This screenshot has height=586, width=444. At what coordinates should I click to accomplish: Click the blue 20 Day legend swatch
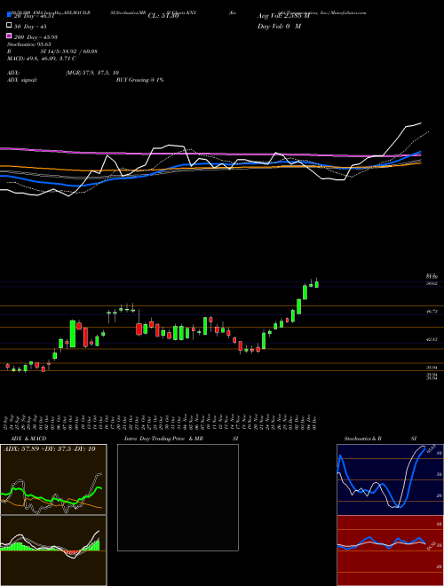[x=9, y=15]
